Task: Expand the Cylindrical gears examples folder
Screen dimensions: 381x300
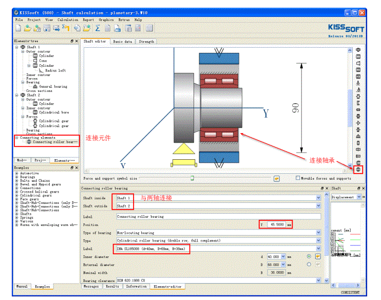Action: tap(16, 195)
